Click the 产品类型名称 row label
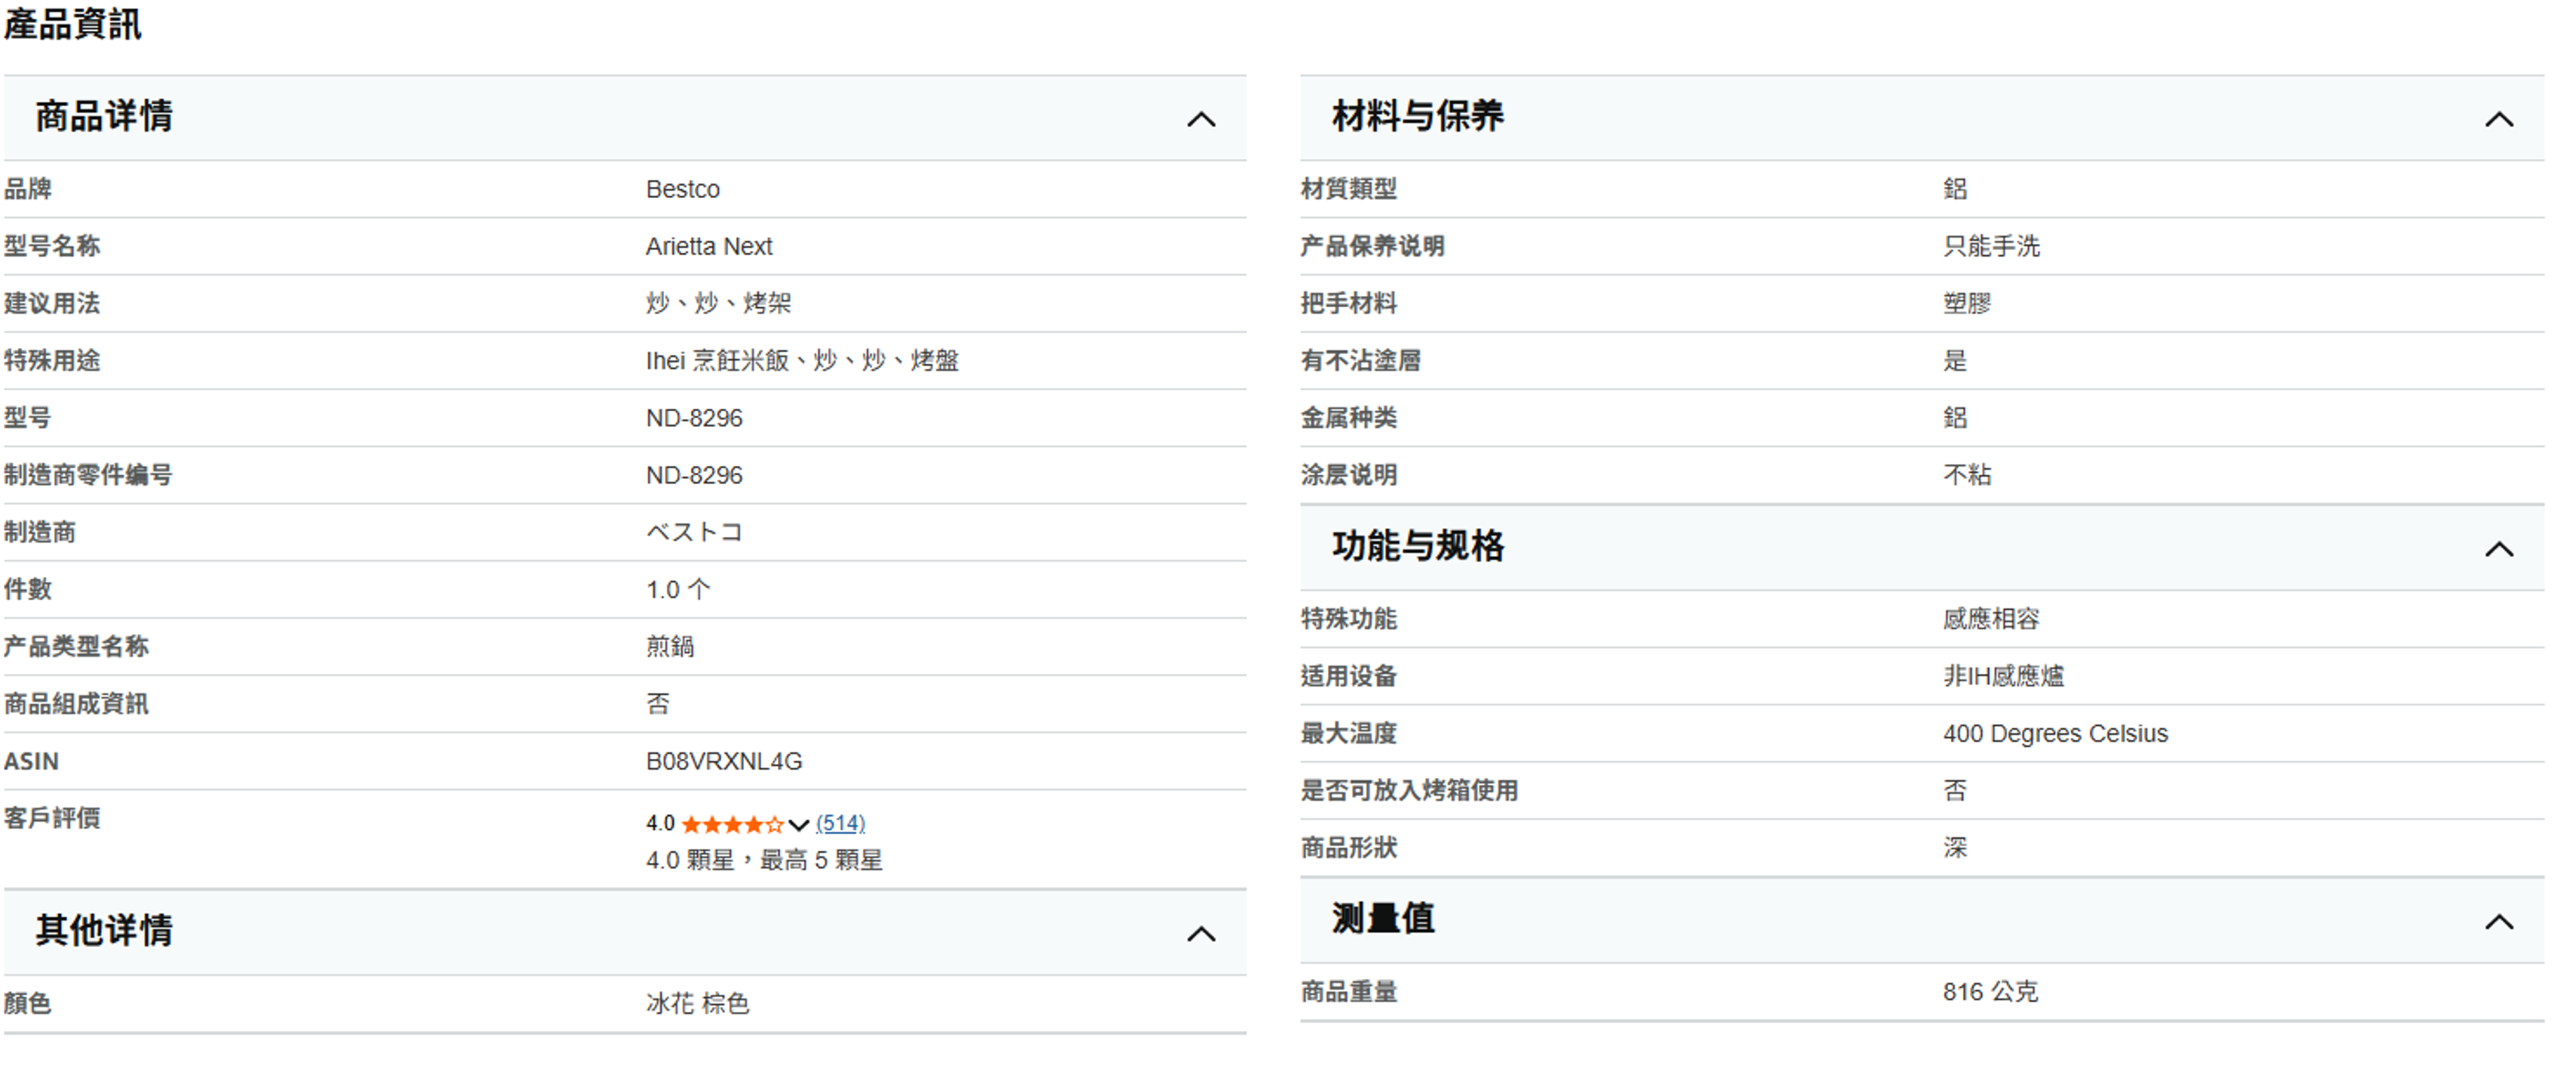Image resolution: width=2576 pixels, height=1073 pixels. 75,646
